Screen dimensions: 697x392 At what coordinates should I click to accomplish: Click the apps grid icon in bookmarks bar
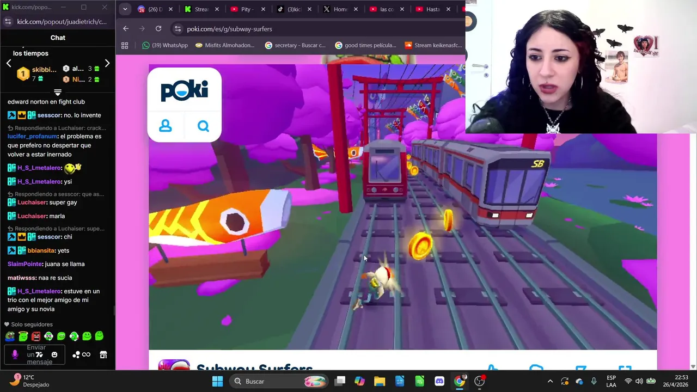pyautogui.click(x=125, y=45)
